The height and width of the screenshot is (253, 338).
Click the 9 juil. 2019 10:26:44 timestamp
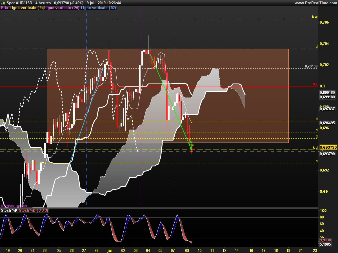click(x=104, y=3)
